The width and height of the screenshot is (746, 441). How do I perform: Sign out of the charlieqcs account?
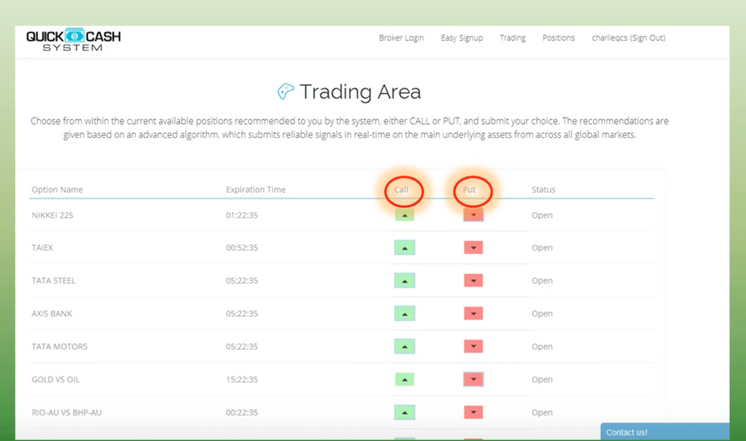pos(629,38)
